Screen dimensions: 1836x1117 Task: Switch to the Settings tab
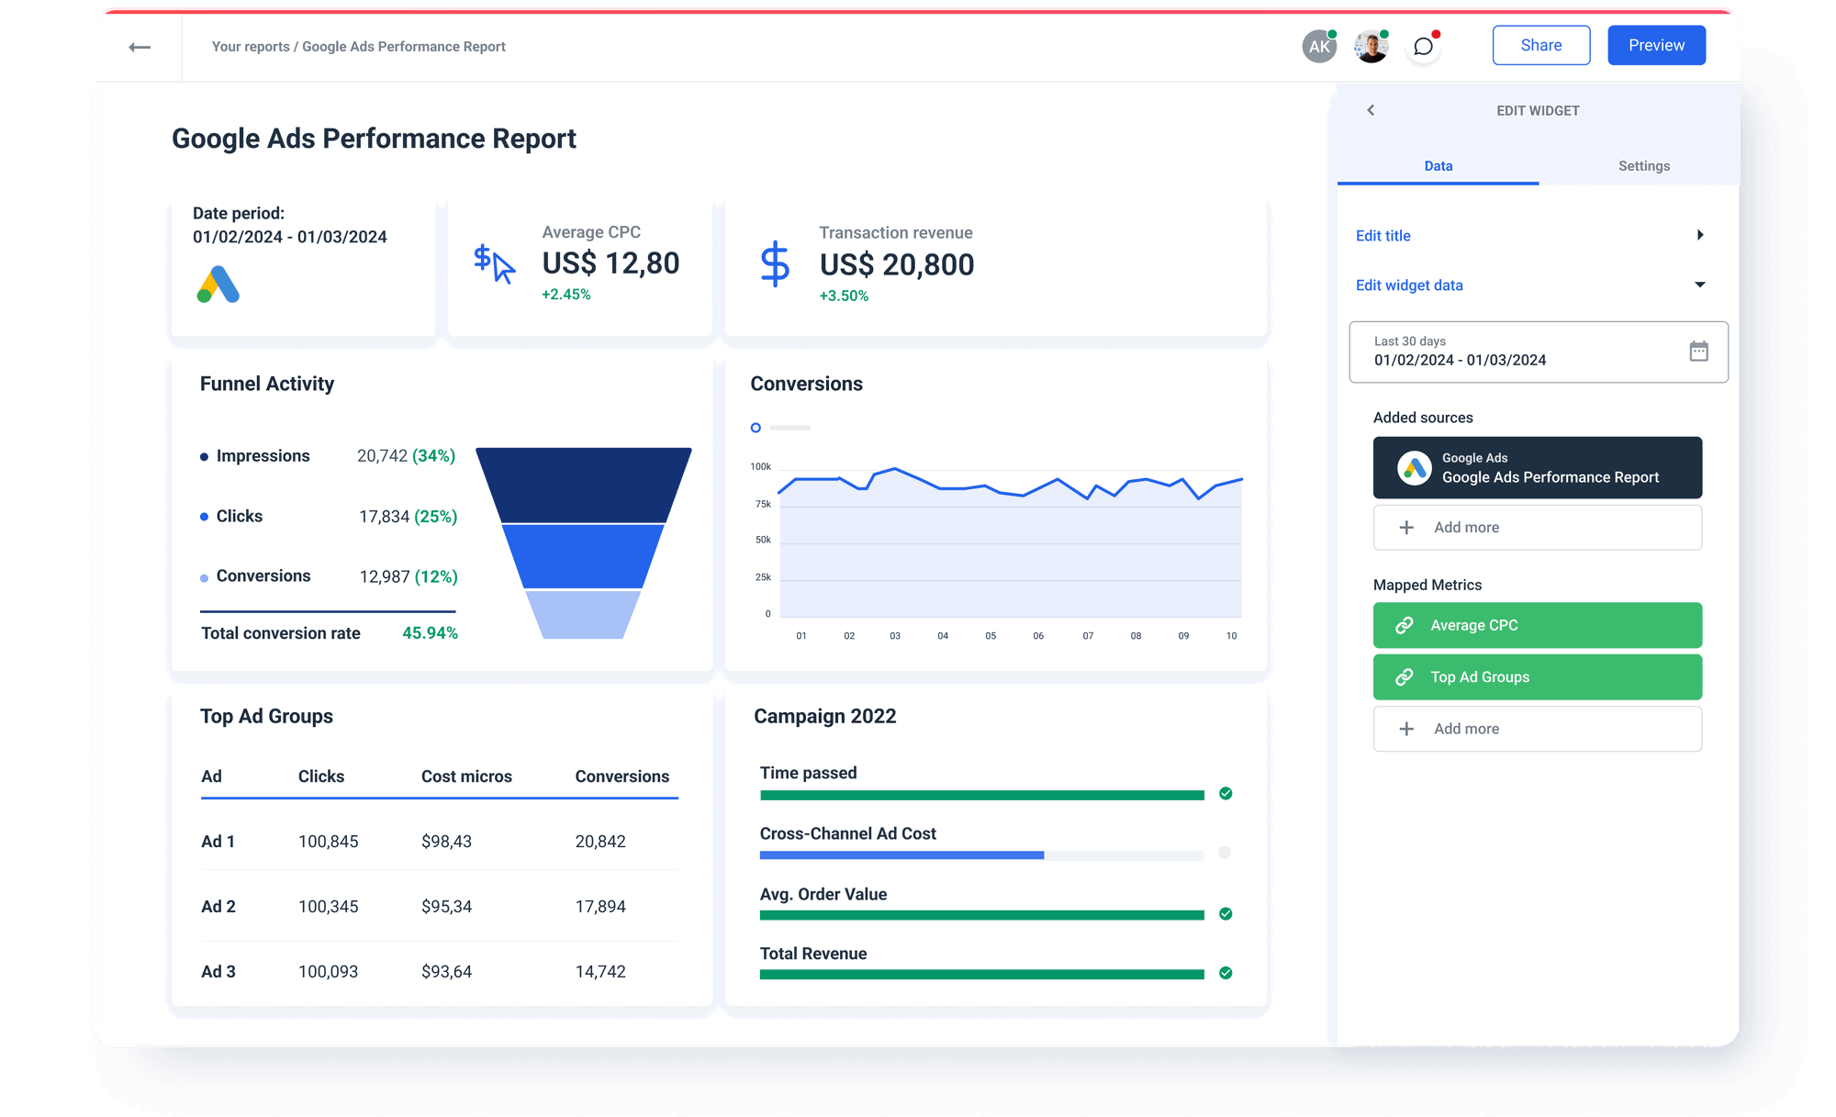tap(1643, 166)
